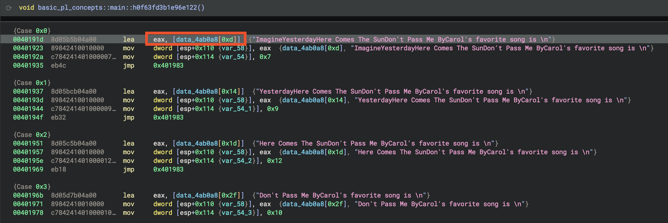Open data_4ab0a8[0x1d] reference in lea at 00401951

pyautogui.click(x=208, y=143)
